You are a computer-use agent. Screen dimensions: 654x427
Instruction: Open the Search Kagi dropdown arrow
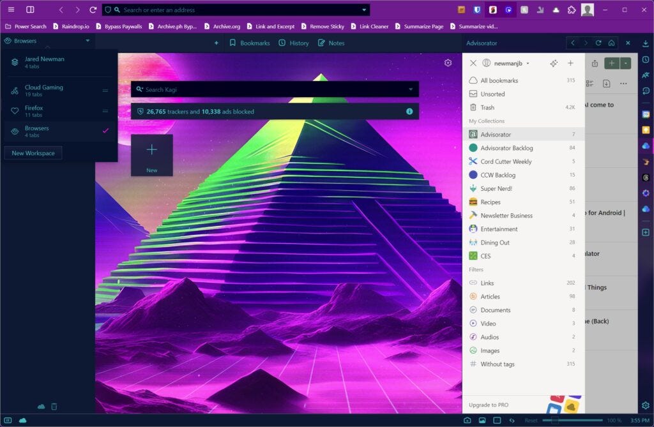pyautogui.click(x=412, y=89)
